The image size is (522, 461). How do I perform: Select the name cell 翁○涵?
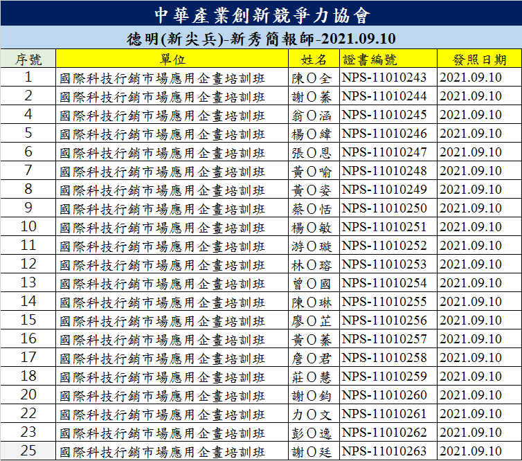(312, 115)
